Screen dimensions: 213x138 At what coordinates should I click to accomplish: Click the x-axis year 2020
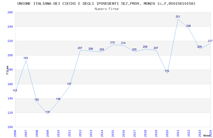[167, 133]
